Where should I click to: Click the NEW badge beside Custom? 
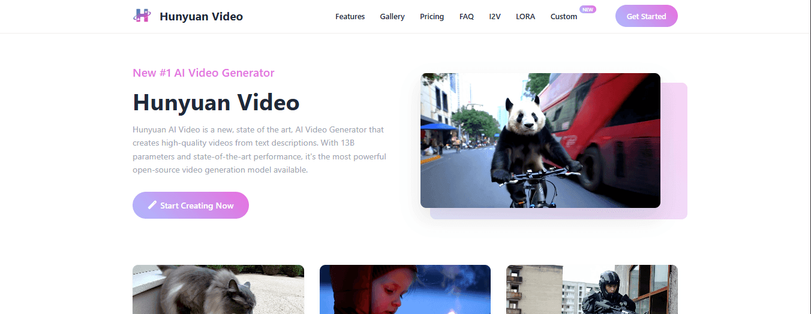[x=588, y=10]
